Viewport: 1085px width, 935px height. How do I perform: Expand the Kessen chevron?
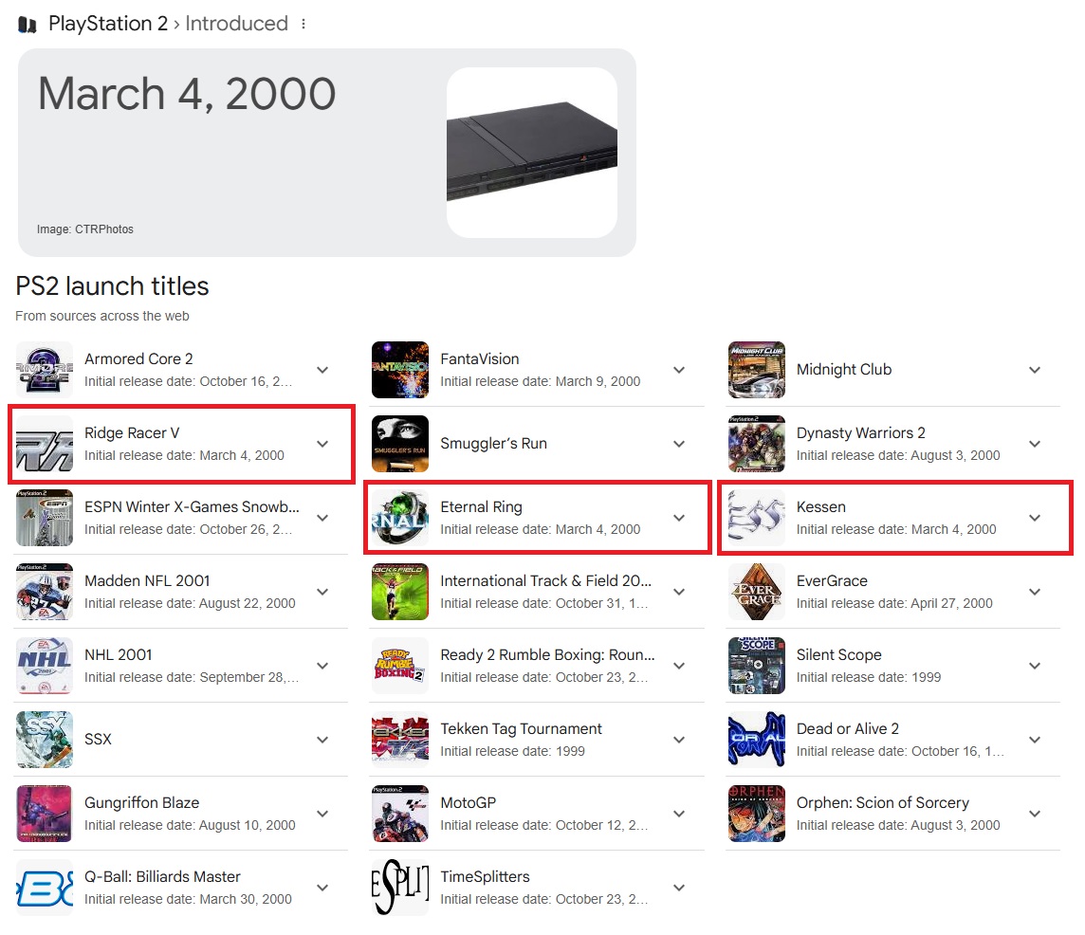click(1035, 519)
